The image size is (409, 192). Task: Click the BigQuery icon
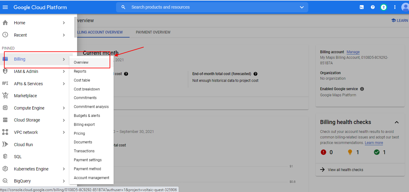click(5, 181)
